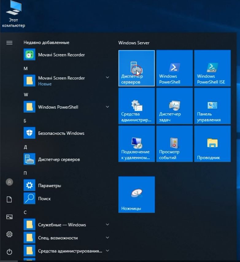Open the Спец. возможности folder
Image resolution: width=240 pixels, height=262 pixels.
point(67,237)
